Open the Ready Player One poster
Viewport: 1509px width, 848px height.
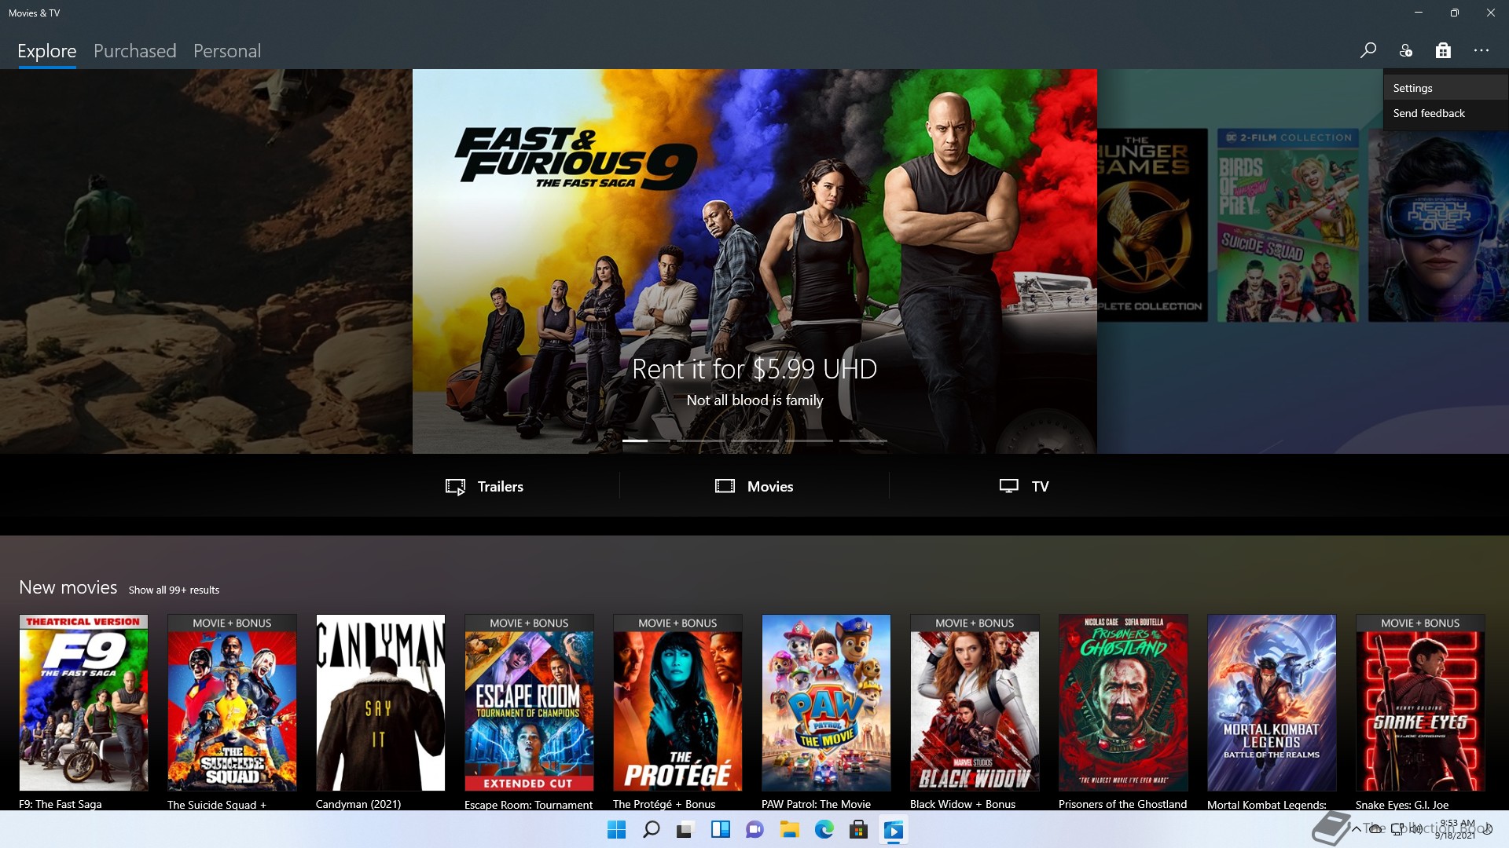coord(1438,225)
